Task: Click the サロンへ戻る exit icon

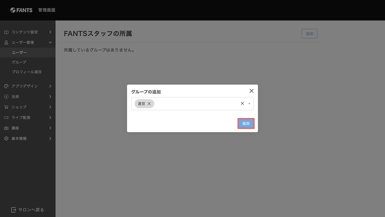Action: [x=13, y=210]
